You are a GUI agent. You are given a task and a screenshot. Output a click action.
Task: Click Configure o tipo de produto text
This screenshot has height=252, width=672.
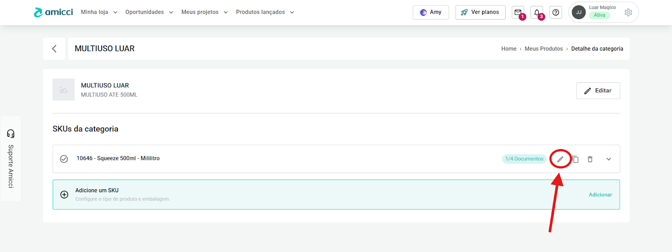click(x=122, y=199)
